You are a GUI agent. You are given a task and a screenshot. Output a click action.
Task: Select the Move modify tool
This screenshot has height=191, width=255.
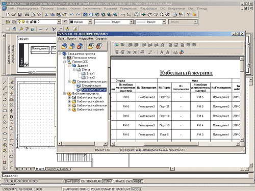tap(11, 111)
